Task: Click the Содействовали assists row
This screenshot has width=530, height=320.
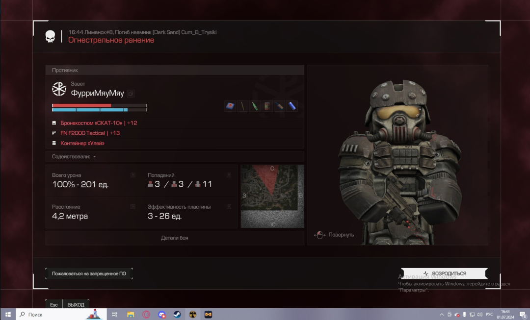Action: [x=175, y=157]
